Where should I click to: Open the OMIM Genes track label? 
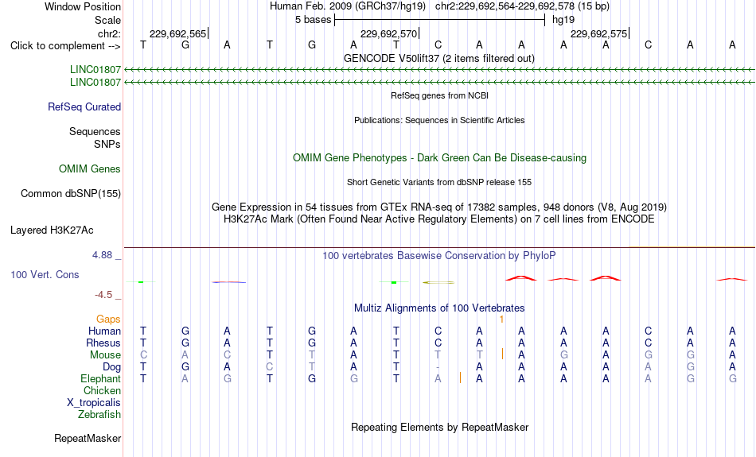pos(90,169)
